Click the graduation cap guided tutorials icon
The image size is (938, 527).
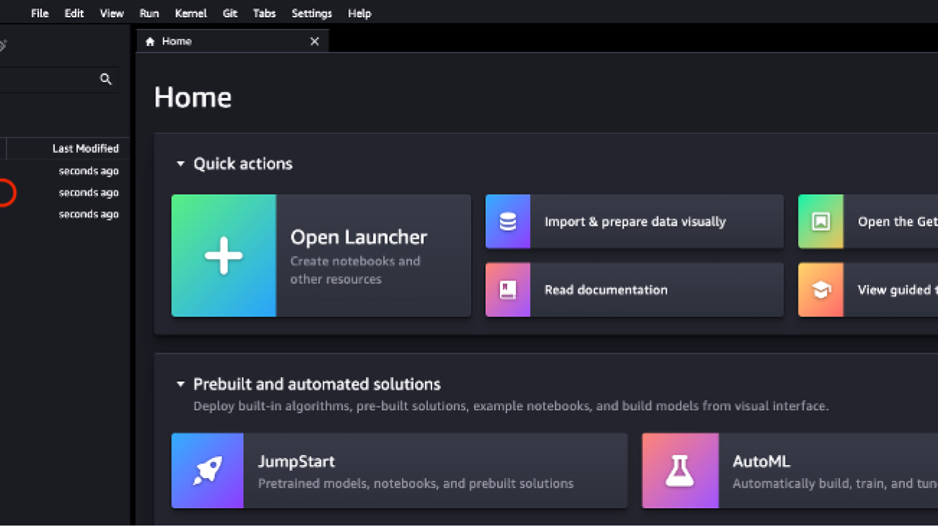tap(820, 290)
